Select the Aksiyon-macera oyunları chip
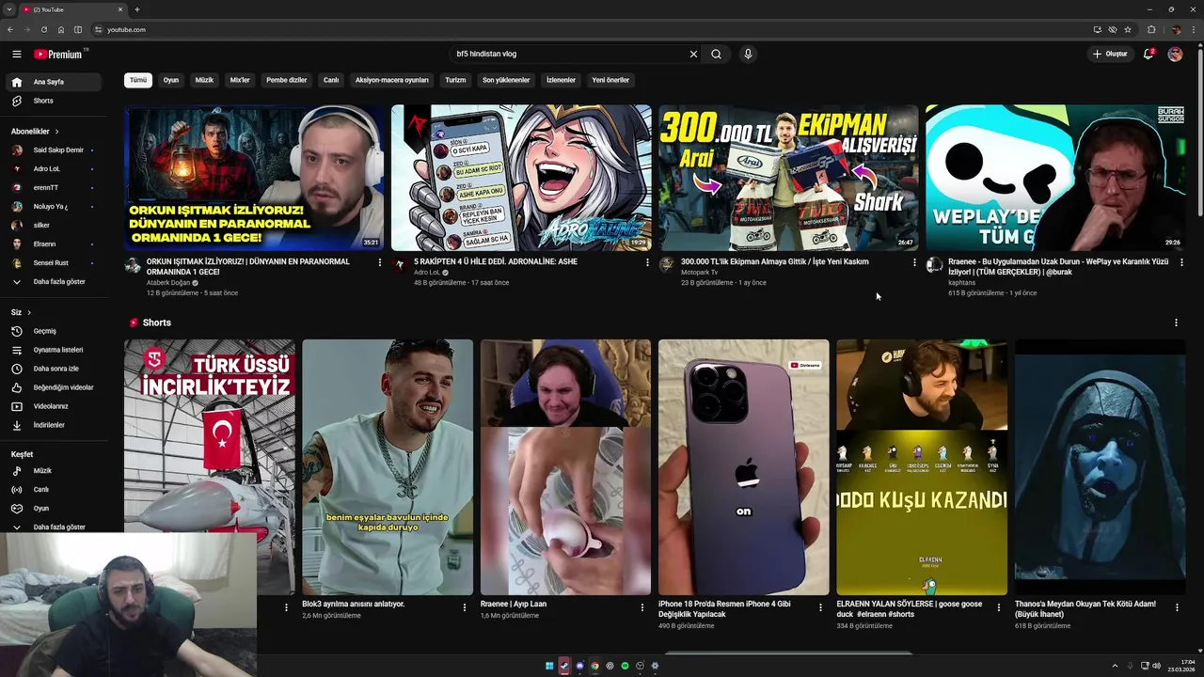1204x677 pixels. (x=392, y=80)
